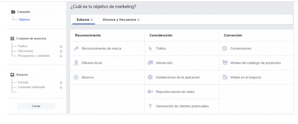Open the Objetivo item under Campaña
Screen dimensions: 298x124
(24, 20)
